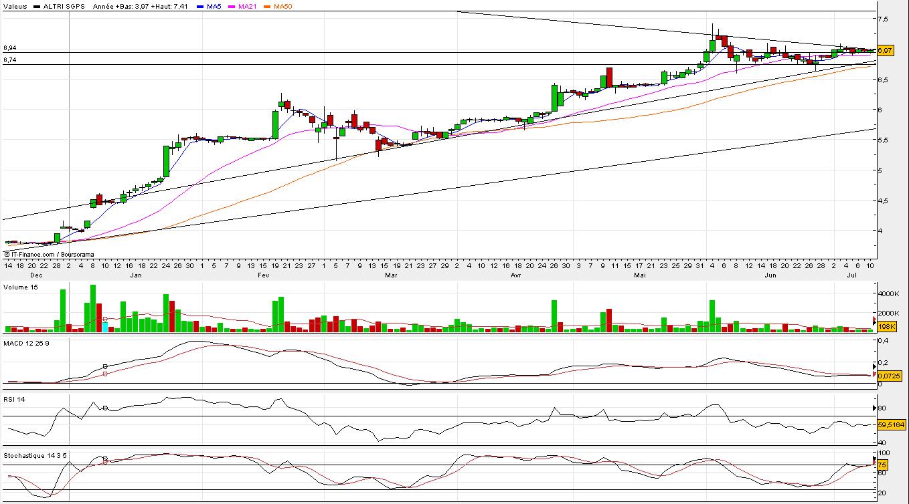The width and height of the screenshot is (909, 504).
Task: Click the ALTRI SGPS legend name
Action: (64, 6)
